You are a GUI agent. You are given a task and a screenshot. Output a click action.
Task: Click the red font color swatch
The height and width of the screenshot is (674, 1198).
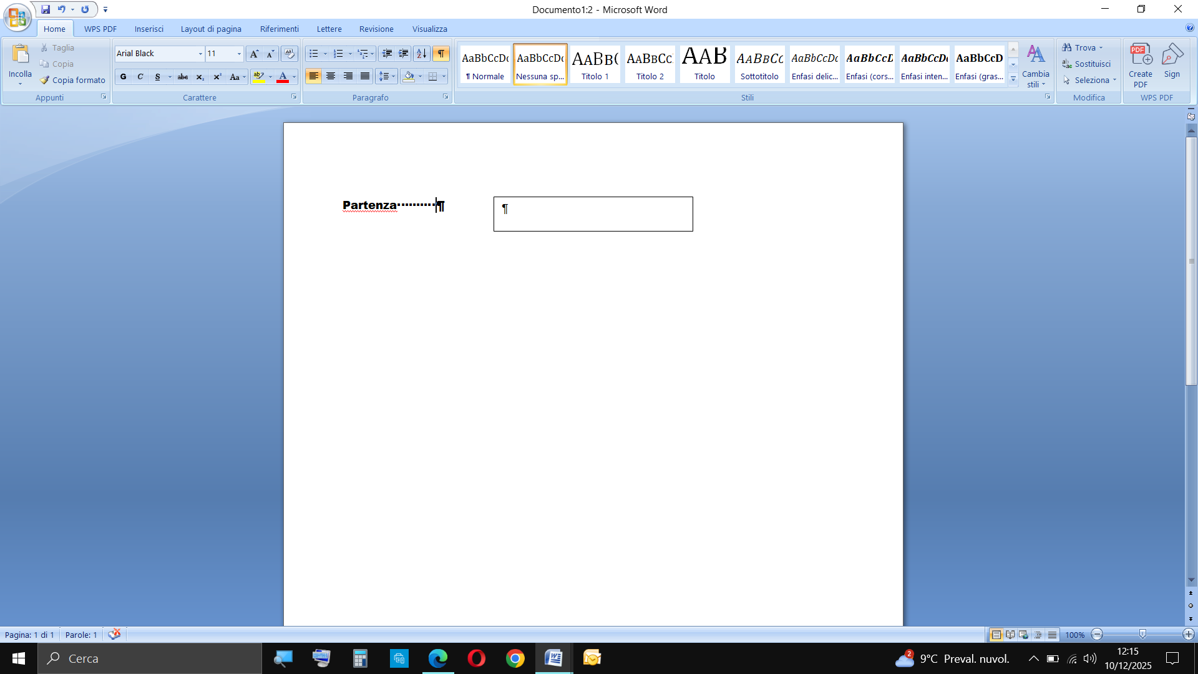coord(283,77)
